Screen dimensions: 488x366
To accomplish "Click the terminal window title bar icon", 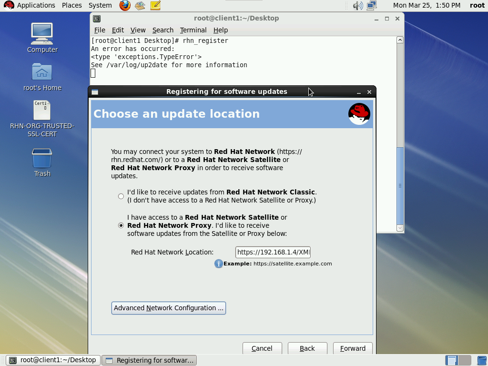I will [96, 19].
